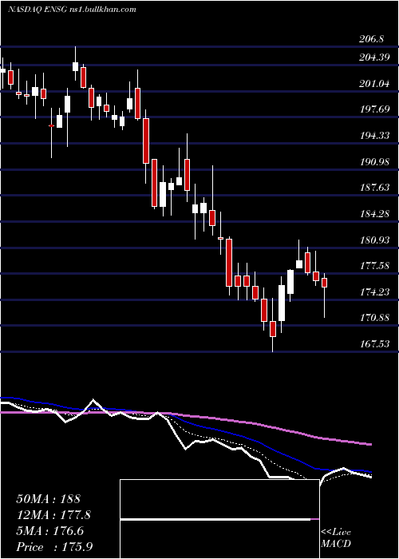Screen dimensions: 399x559
Task: Click the 170.88 price axis label
Action: [373, 318]
